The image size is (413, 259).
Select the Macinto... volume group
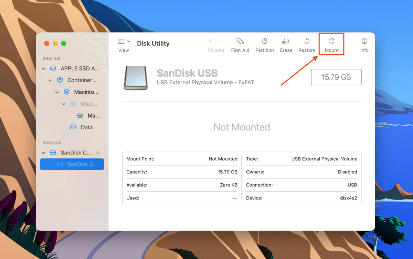point(72,92)
